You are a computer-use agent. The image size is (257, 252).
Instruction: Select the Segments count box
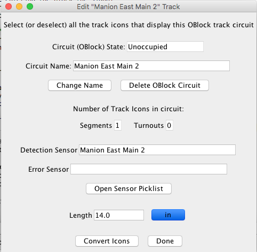tap(118, 125)
